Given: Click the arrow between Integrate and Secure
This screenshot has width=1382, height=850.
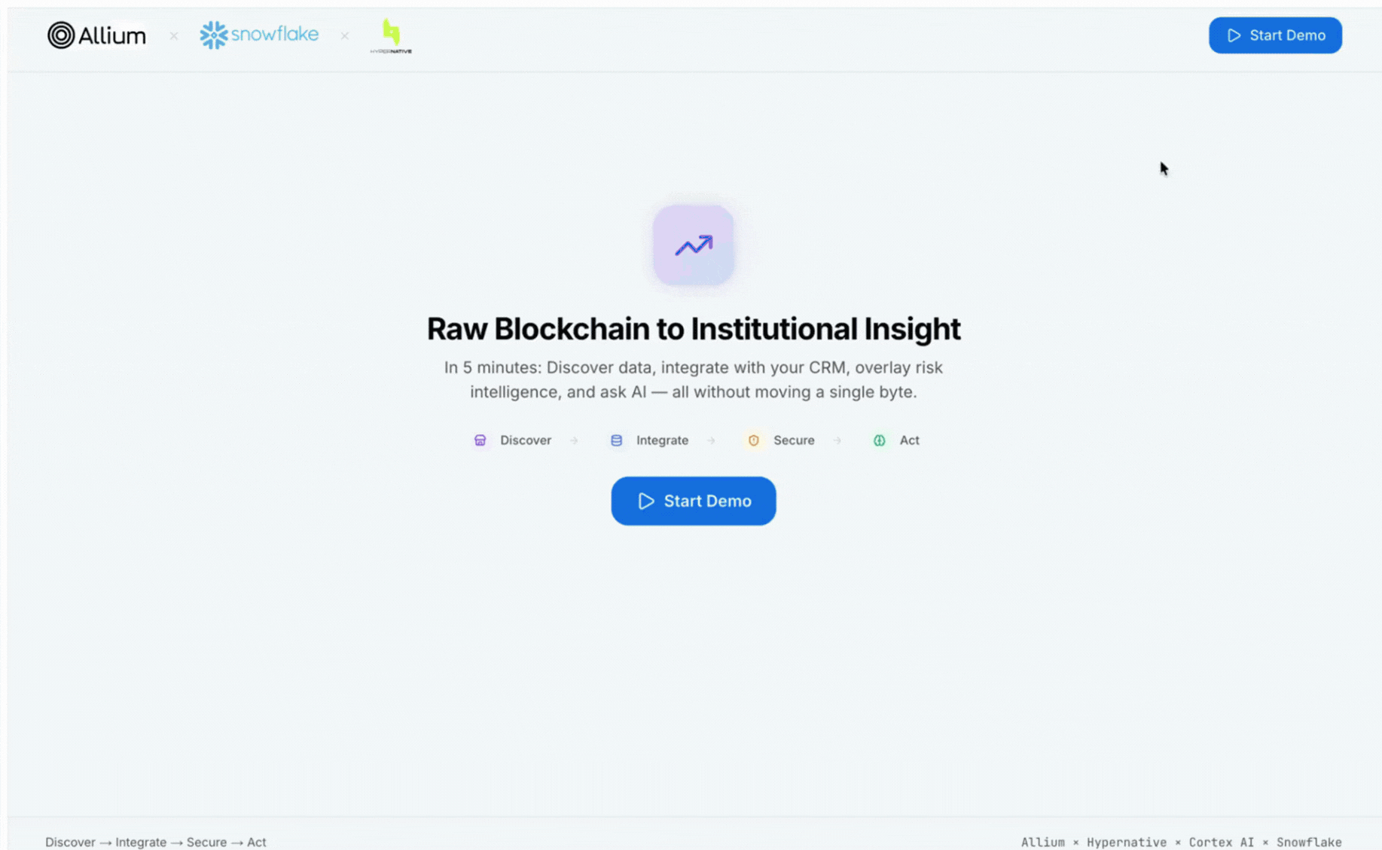Looking at the screenshot, I should tap(712, 440).
